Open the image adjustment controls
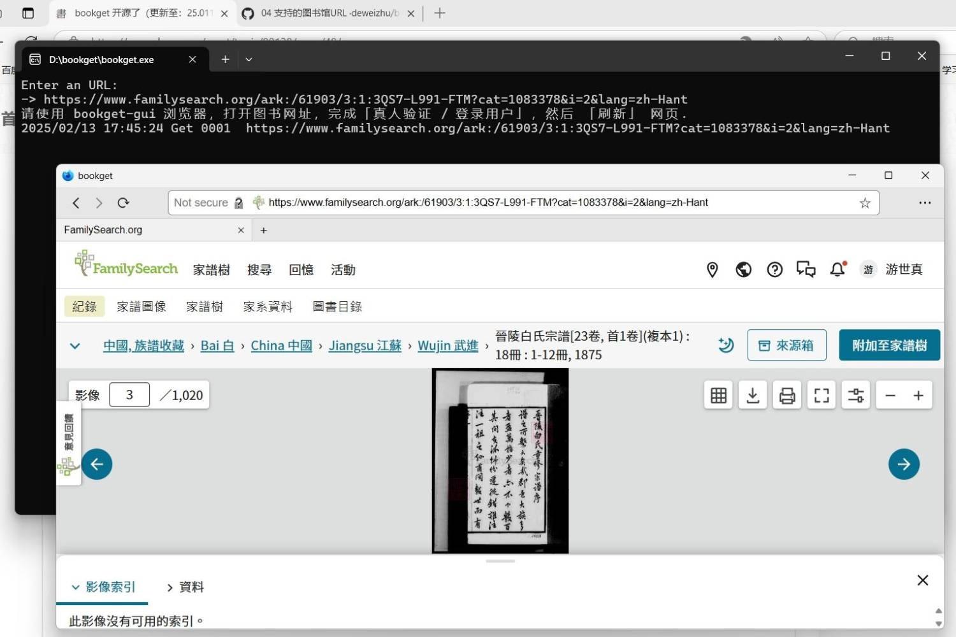956x637 pixels. pos(855,395)
